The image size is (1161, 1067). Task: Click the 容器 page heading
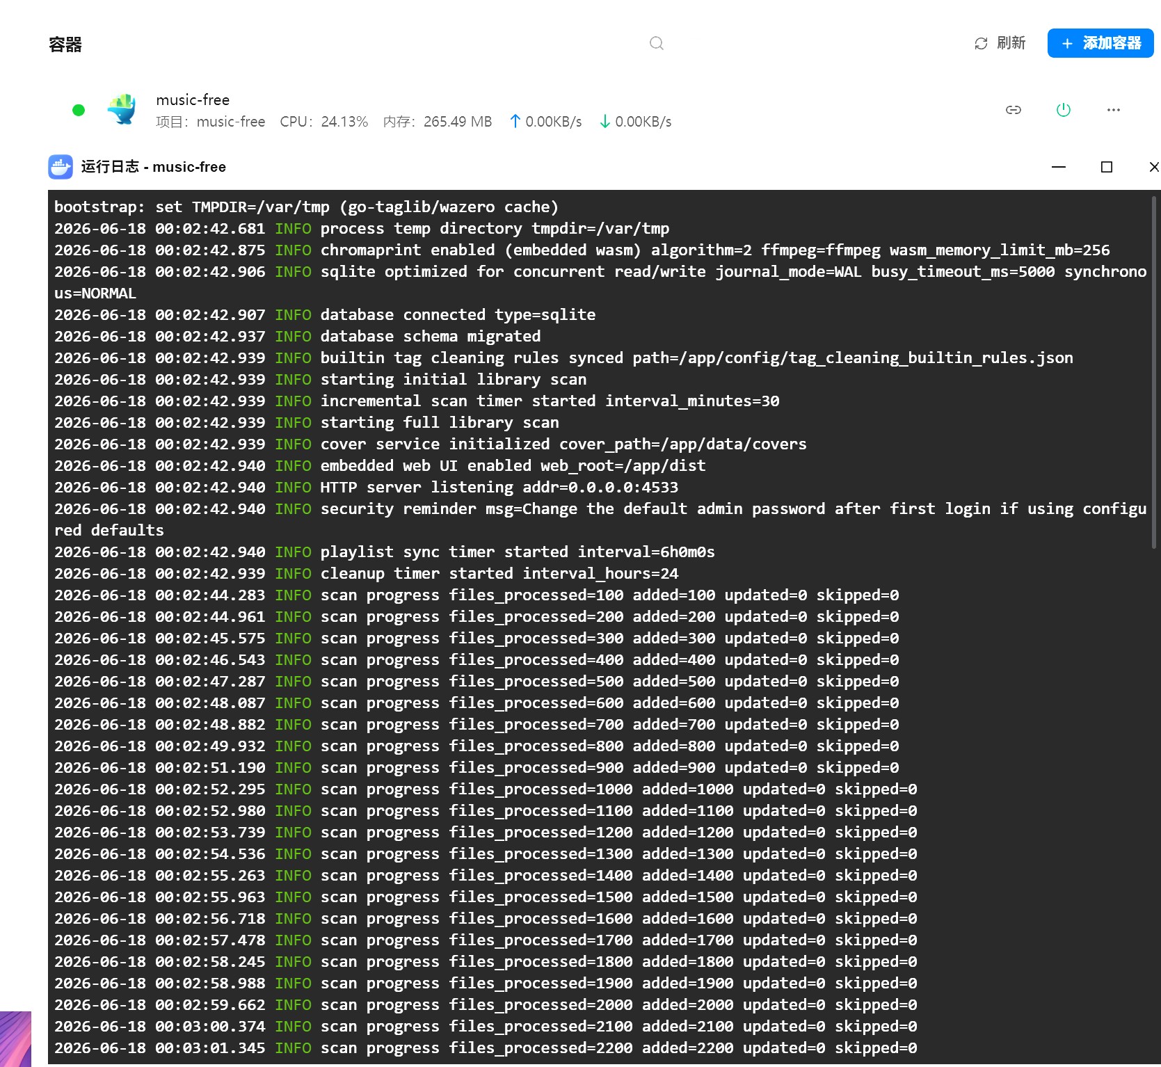pos(65,45)
